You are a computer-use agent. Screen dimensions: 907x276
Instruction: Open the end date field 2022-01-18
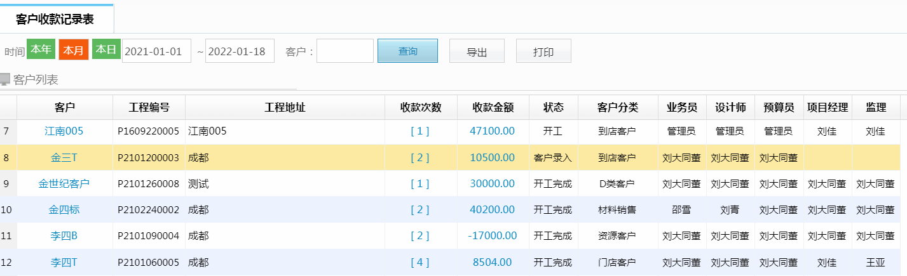tap(240, 51)
